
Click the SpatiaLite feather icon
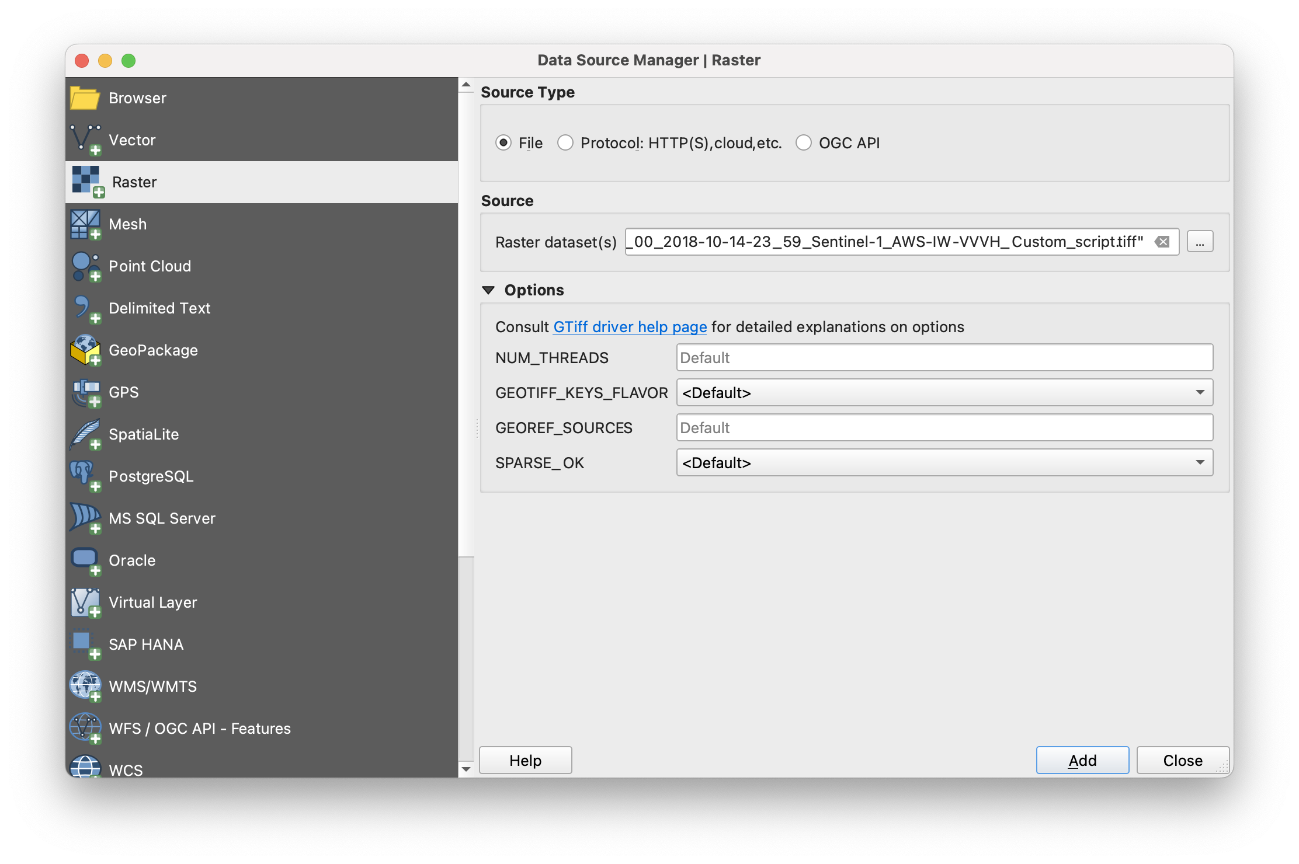(85, 434)
